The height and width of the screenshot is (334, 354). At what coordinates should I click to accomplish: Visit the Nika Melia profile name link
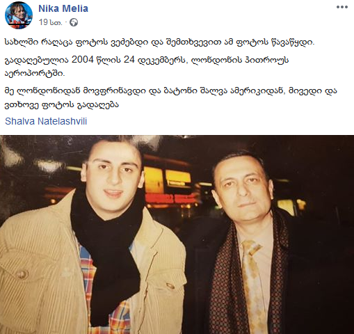tap(63, 8)
